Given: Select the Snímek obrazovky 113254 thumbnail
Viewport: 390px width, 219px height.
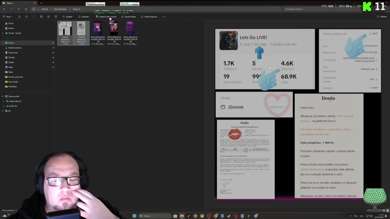Looking at the screenshot, I should click(x=81, y=33).
